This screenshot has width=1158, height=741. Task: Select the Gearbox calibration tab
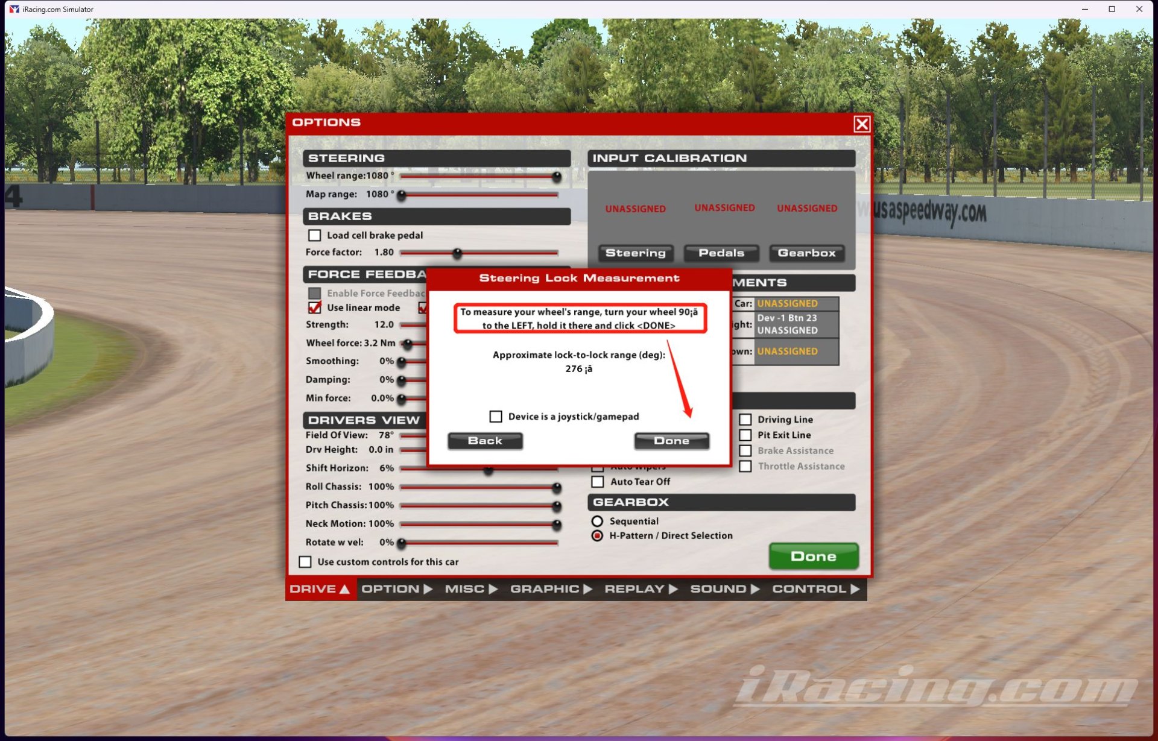[x=806, y=253]
